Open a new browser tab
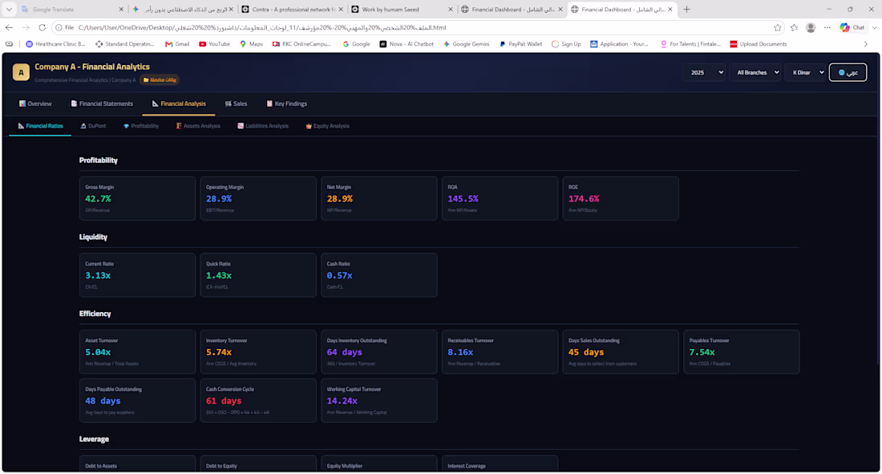This screenshot has width=882, height=474. click(687, 9)
